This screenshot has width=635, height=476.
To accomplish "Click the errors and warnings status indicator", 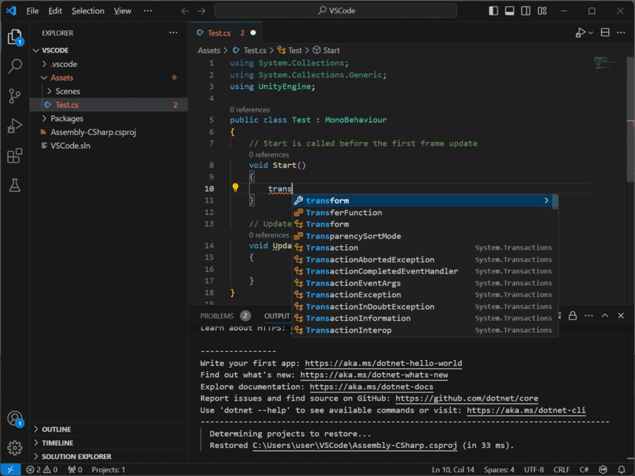I will 42,469.
